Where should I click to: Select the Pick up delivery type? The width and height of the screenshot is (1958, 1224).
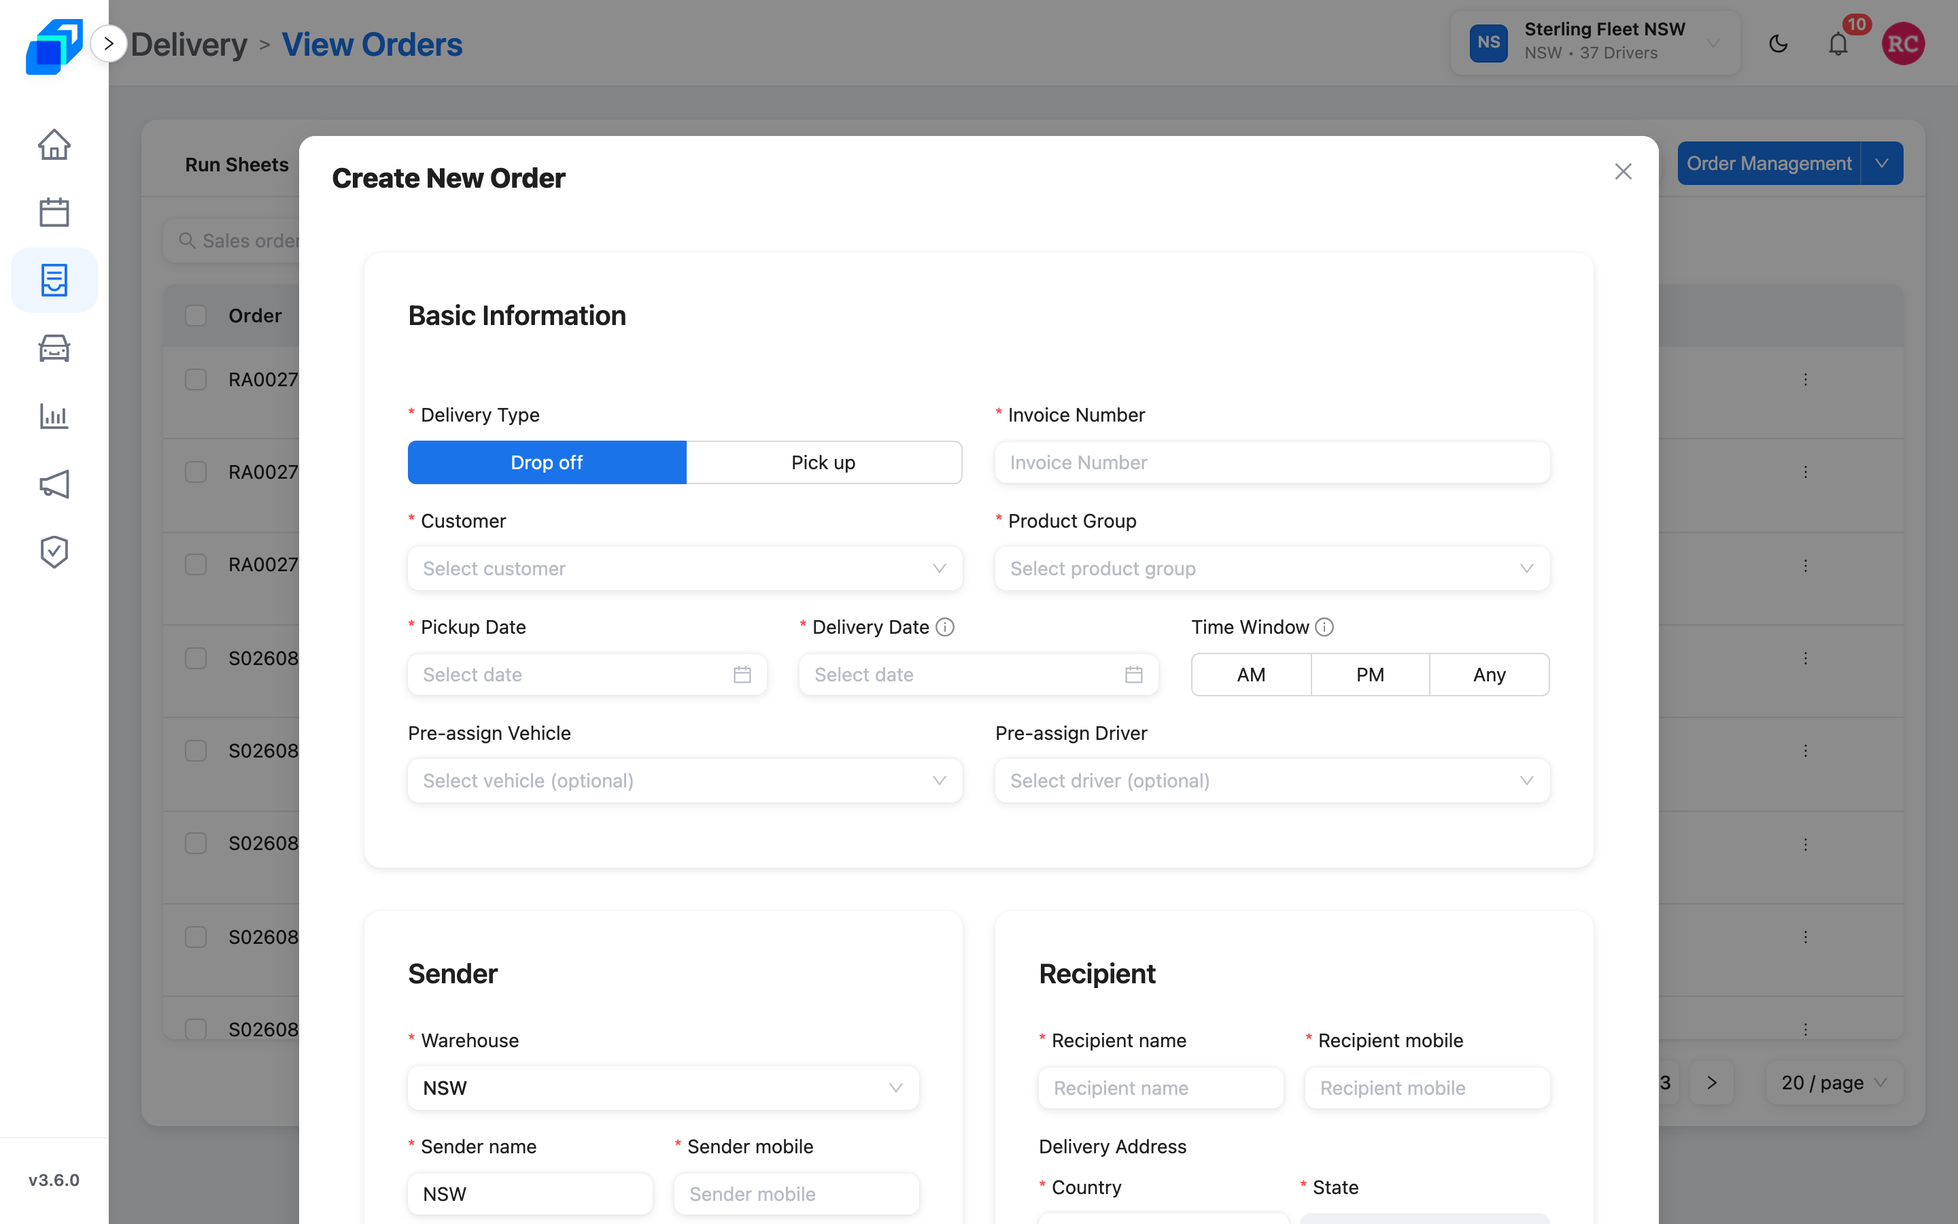824,462
